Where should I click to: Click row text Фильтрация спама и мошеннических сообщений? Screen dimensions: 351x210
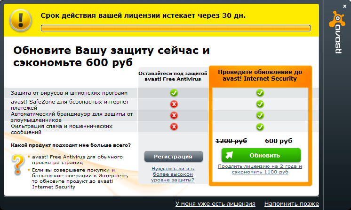(x=62, y=129)
